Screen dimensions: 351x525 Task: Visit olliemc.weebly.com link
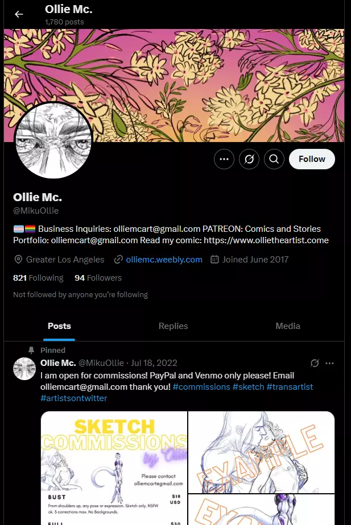tap(164, 260)
